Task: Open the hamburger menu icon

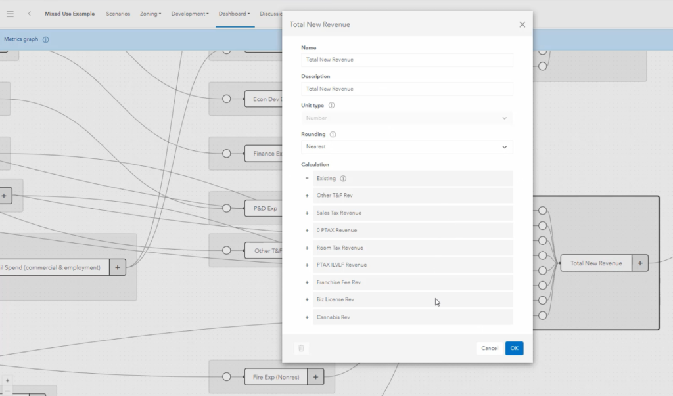Action: [x=11, y=14]
